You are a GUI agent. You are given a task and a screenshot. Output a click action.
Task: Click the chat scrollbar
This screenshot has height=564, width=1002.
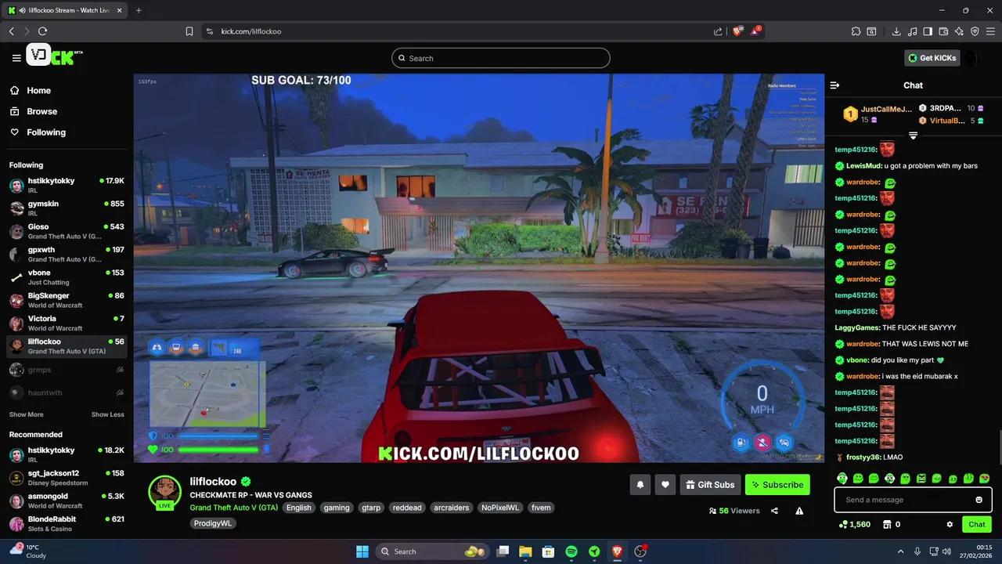click(999, 448)
